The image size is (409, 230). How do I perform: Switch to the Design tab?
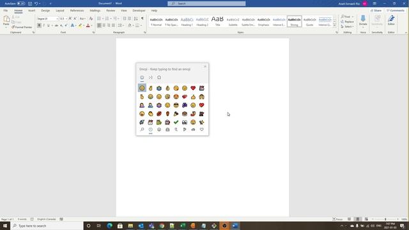[x=45, y=11]
